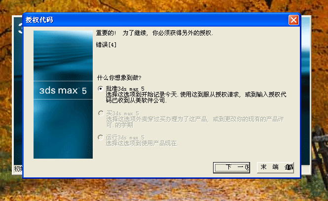Click the description text under 批准3ds max 5
328x201 pixels.
click(196, 98)
